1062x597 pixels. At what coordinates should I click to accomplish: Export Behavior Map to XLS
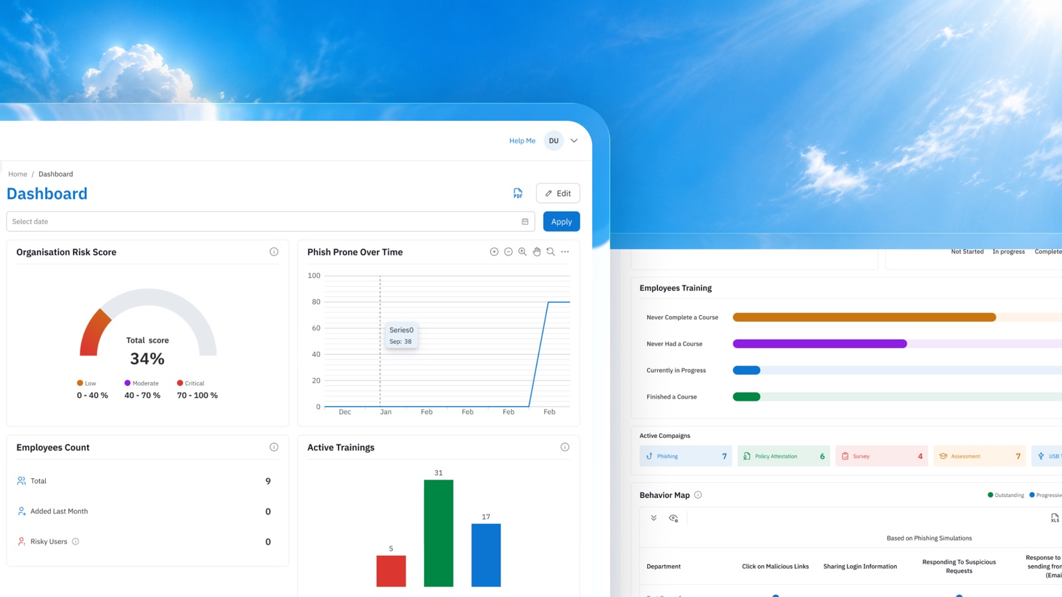(x=1055, y=518)
